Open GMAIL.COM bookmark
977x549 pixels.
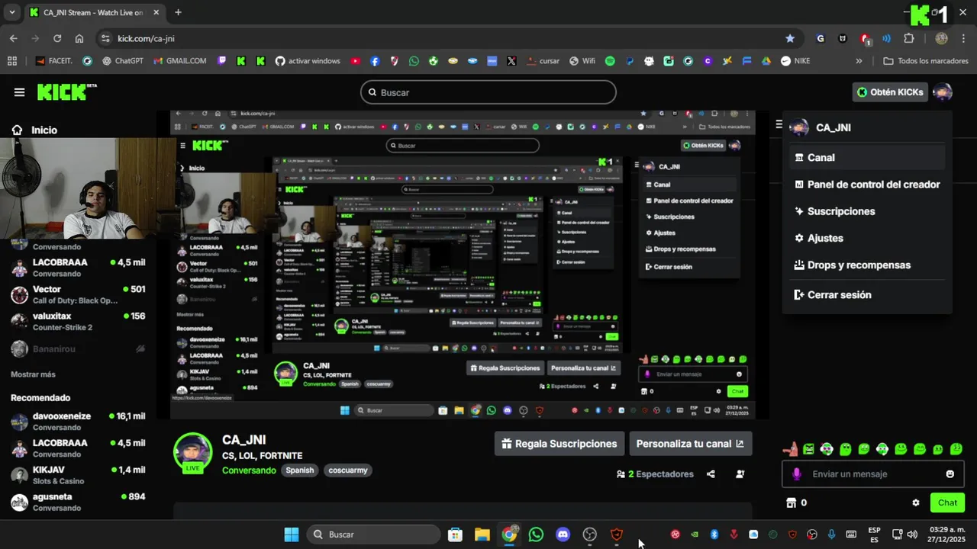coord(179,61)
